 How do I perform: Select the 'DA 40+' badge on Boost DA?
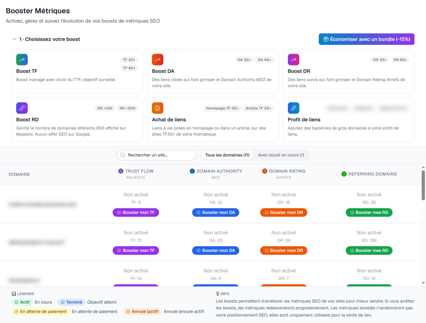click(264, 60)
